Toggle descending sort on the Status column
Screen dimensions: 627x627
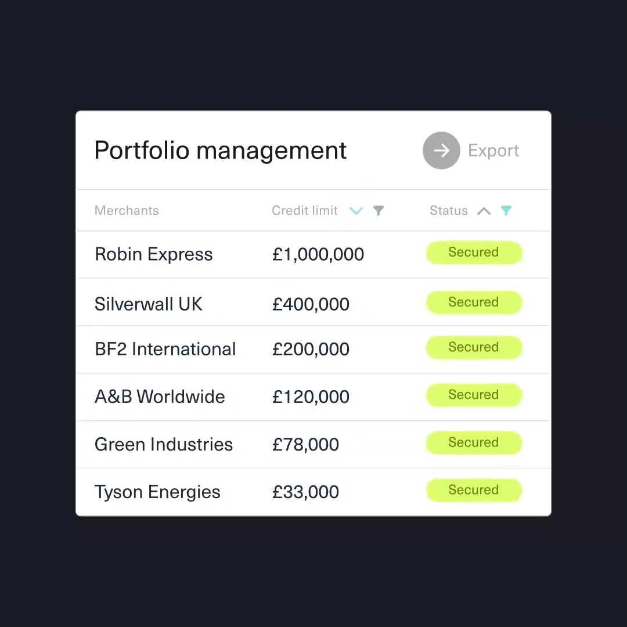[x=484, y=210]
